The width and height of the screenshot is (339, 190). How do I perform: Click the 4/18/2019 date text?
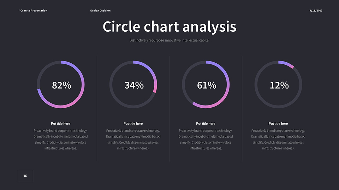click(316, 11)
